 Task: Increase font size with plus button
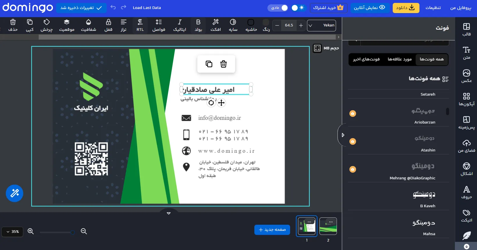point(301,26)
